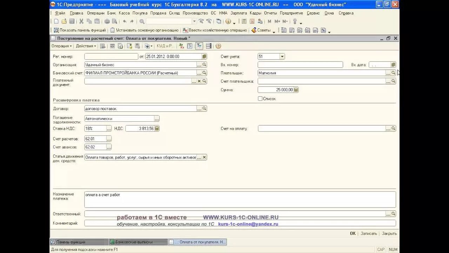Viewport: 449px width, 253px height.
Task: Open calculator for НДС field
Action: (157, 129)
